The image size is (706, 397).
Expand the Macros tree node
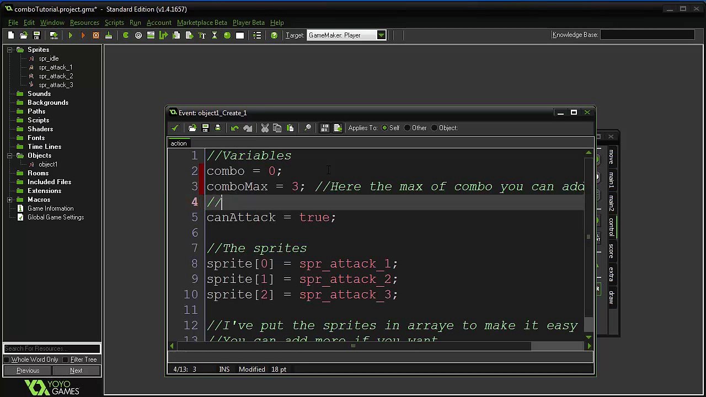click(x=10, y=200)
